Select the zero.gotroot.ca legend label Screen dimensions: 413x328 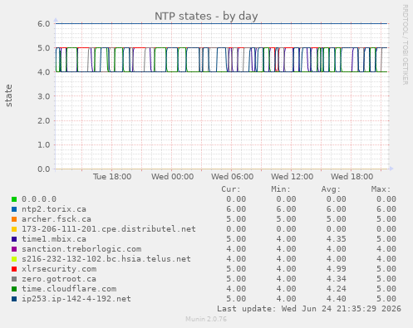click(59, 279)
